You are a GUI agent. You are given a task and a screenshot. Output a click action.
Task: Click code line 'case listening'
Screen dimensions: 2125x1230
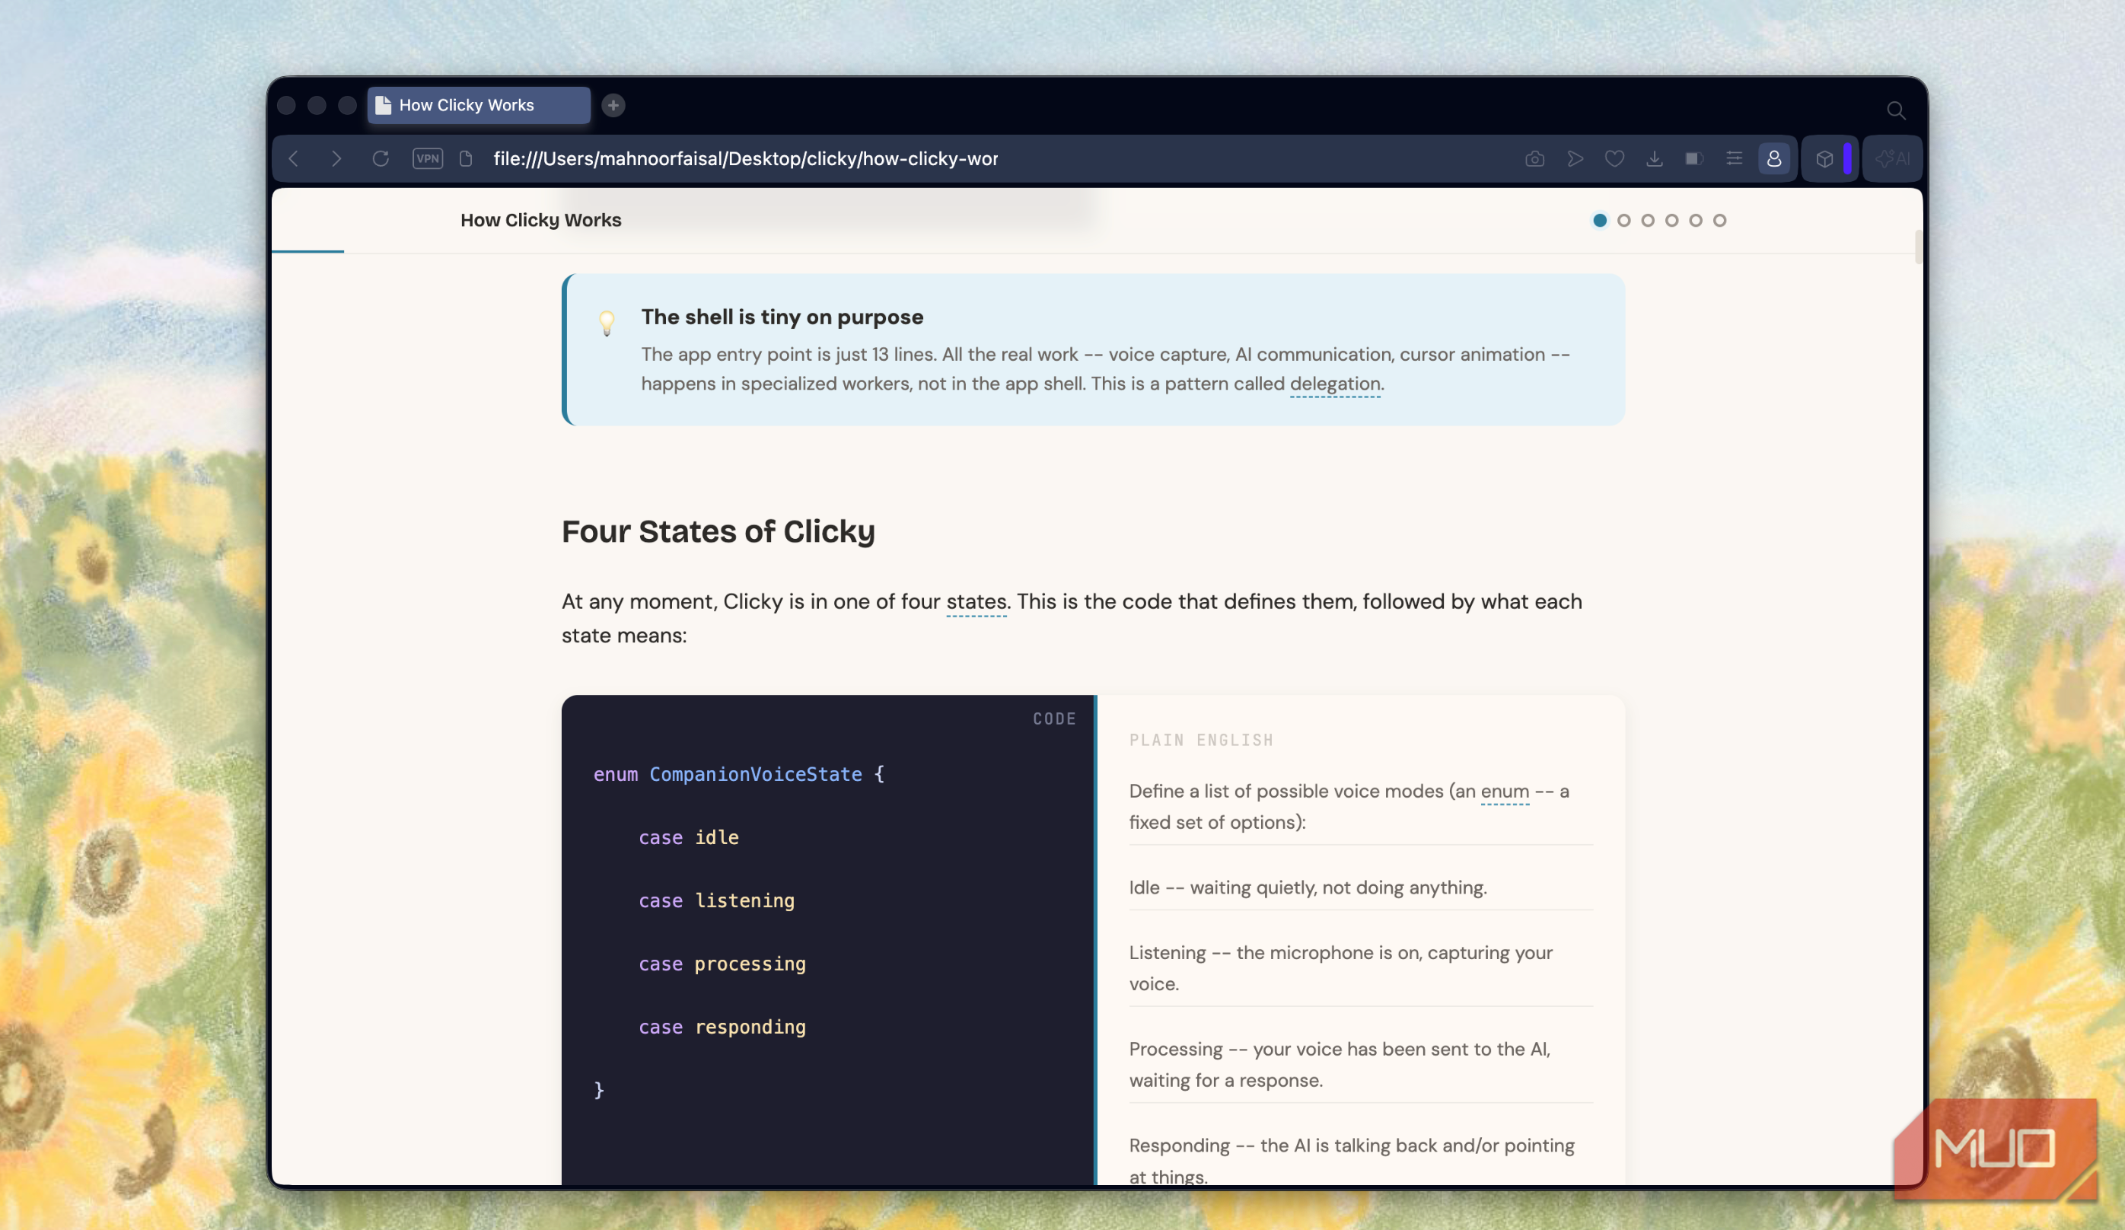click(716, 900)
